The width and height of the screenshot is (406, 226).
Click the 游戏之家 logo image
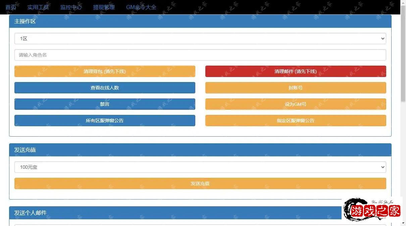click(372, 210)
